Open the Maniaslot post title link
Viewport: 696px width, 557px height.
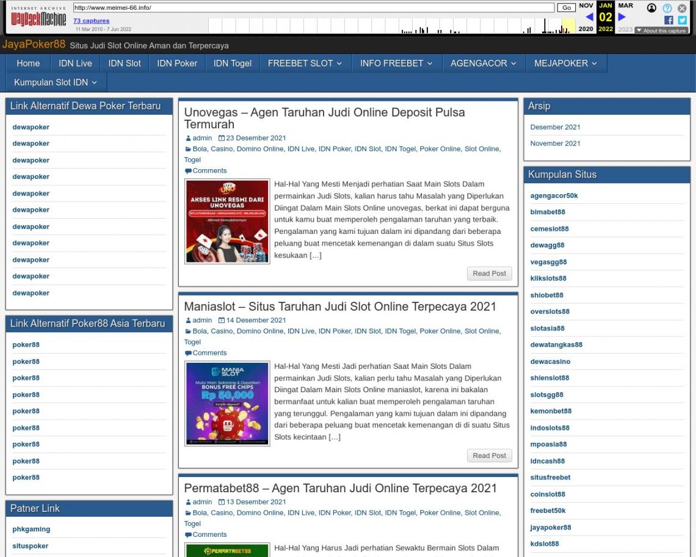pos(340,307)
